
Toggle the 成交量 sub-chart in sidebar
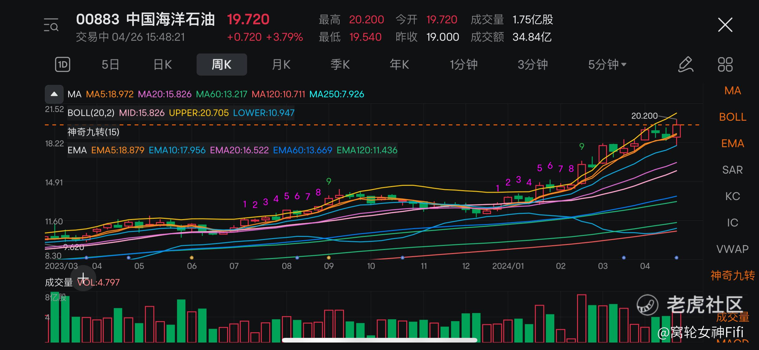[733, 317]
